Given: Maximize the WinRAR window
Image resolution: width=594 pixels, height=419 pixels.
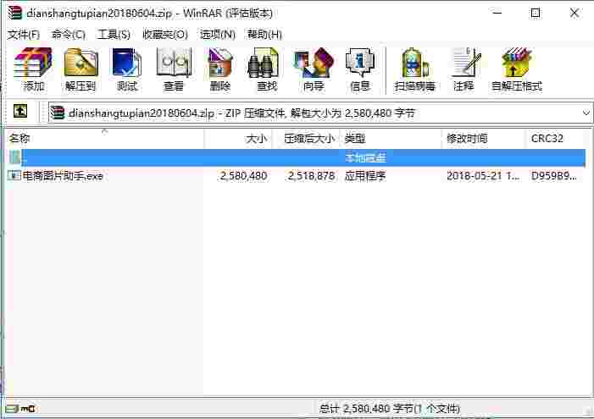Looking at the screenshot, I should [x=536, y=13].
